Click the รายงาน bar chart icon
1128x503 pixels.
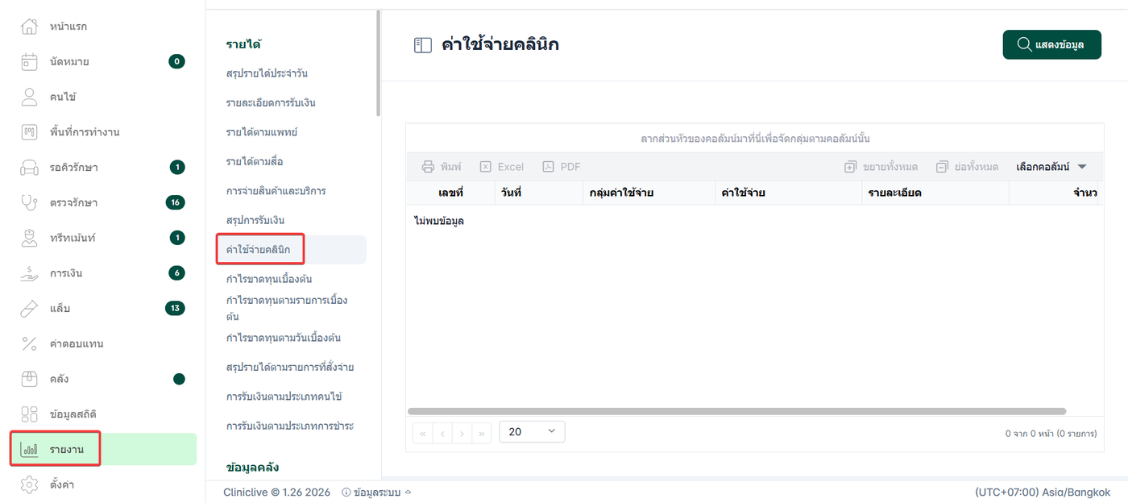[x=29, y=449]
